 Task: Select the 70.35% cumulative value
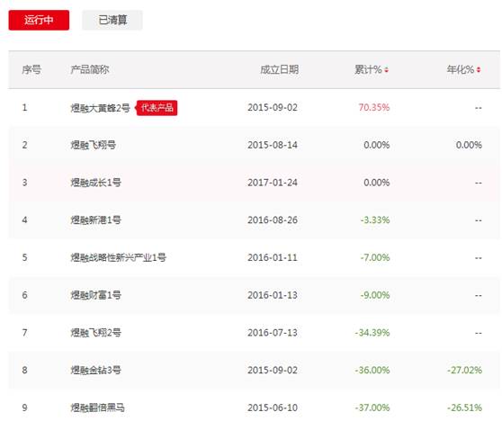(374, 108)
